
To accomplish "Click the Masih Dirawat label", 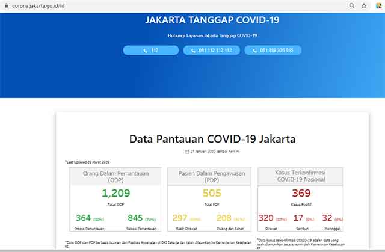I will click(186, 229).
